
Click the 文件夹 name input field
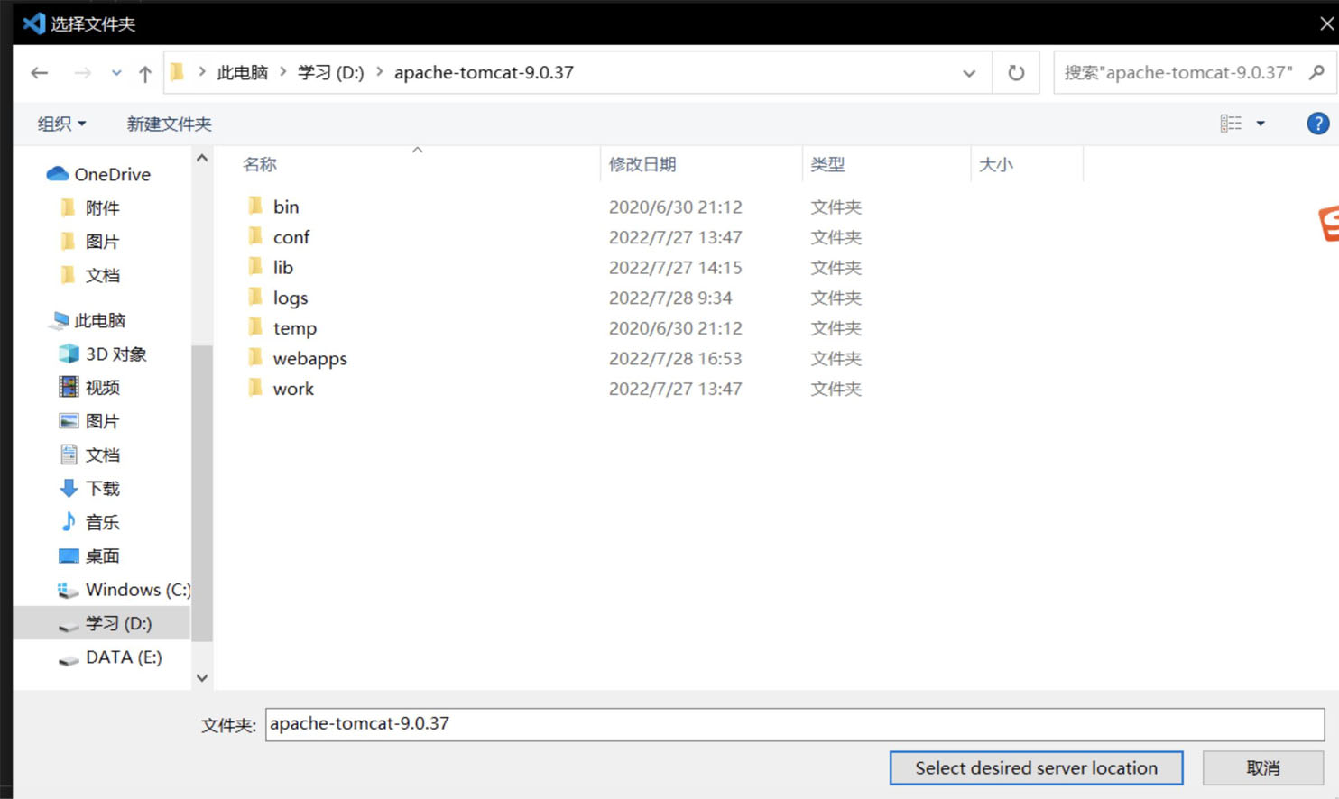pos(795,724)
